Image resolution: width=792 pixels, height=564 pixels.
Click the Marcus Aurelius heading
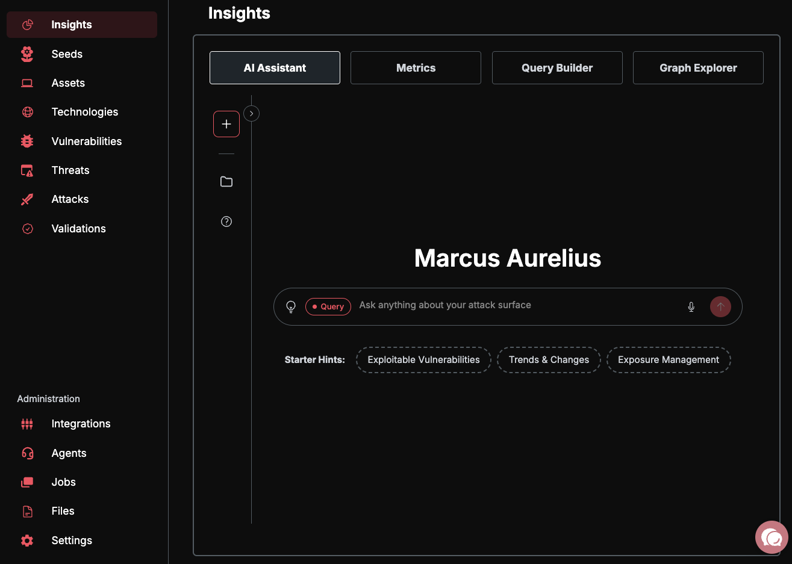pyautogui.click(x=508, y=258)
